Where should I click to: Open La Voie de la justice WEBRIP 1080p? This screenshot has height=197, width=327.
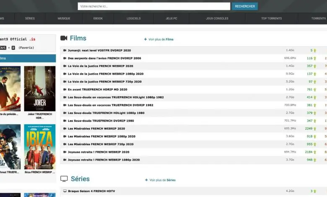pyautogui.click(x=106, y=74)
